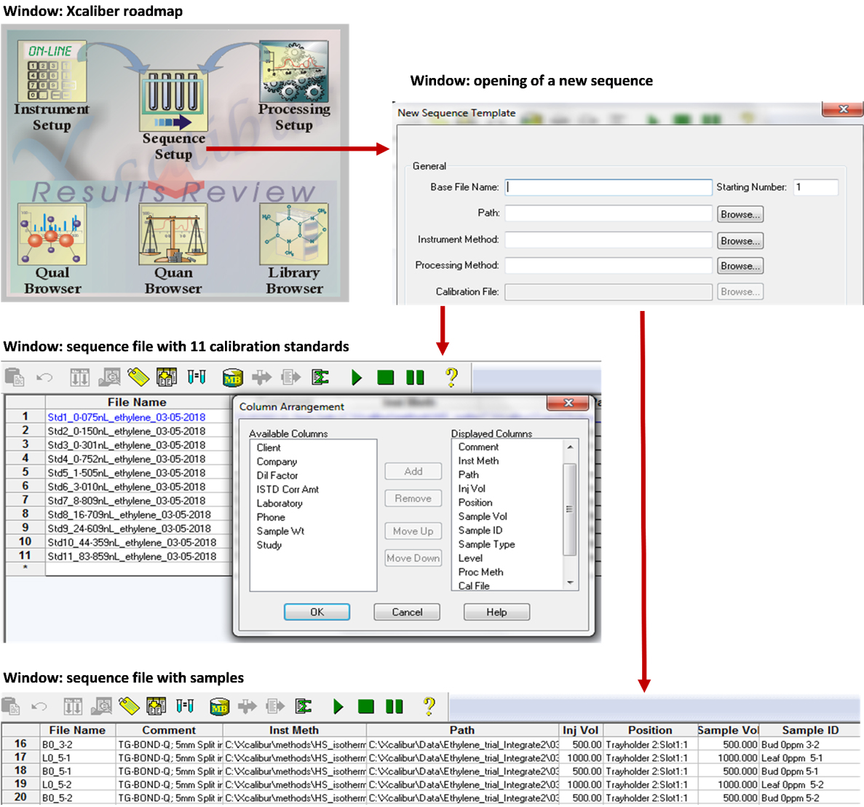
Task: Select Sample Wt in Available Columns
Action: coord(280,531)
